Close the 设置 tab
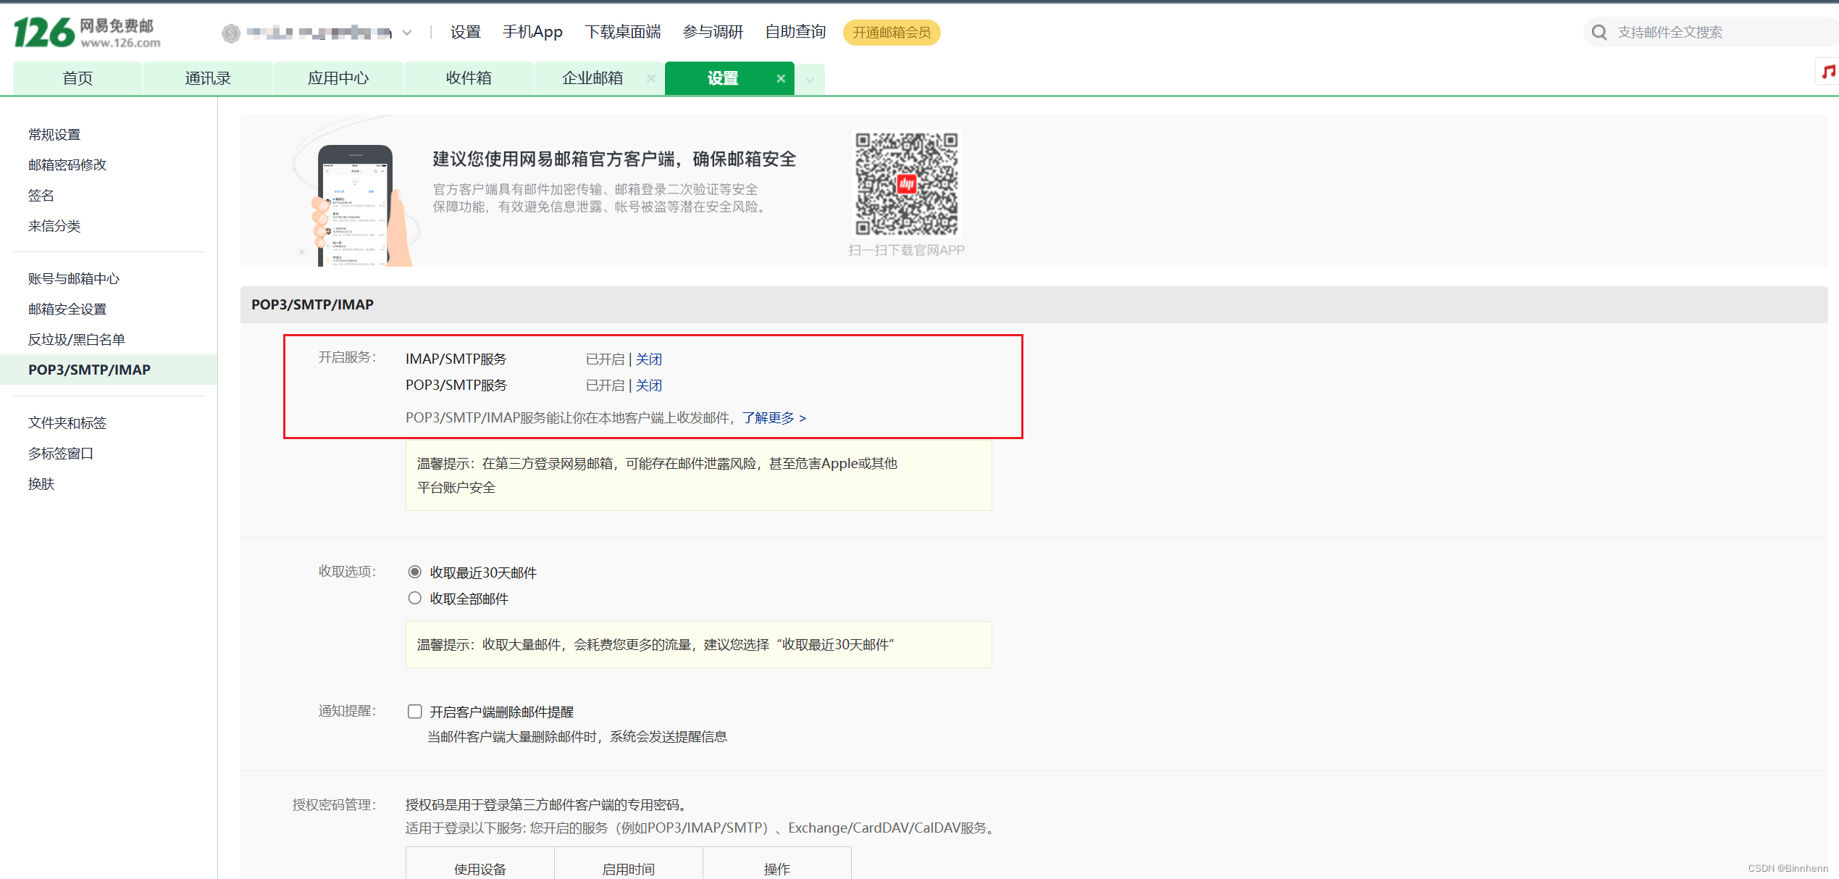The width and height of the screenshot is (1839, 879). (x=781, y=78)
